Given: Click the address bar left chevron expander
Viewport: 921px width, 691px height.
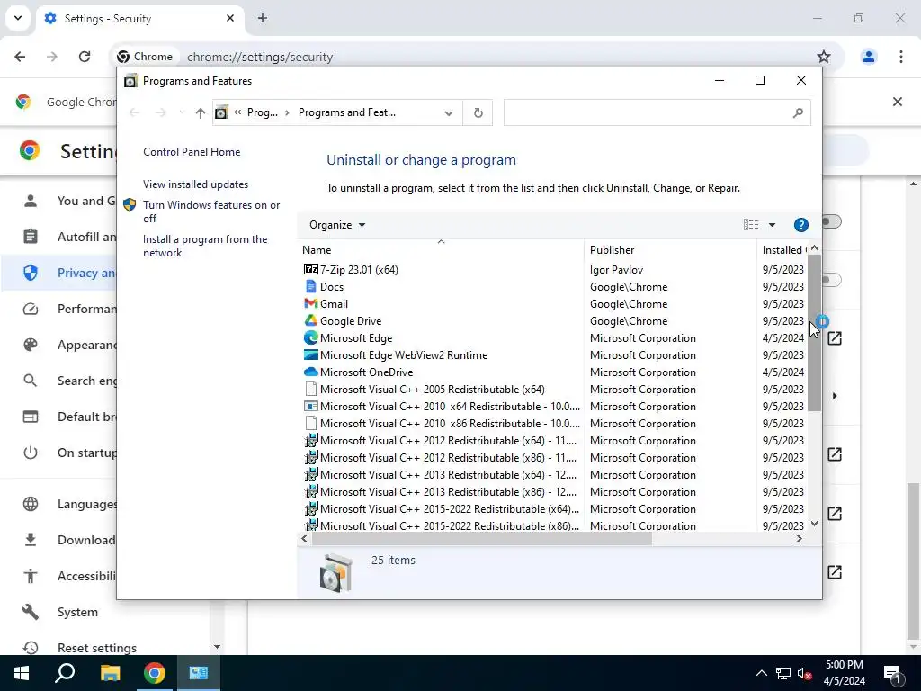Looking at the screenshot, I should 237,112.
